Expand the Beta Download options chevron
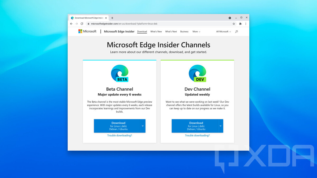This screenshot has height=178, width=317. point(142,126)
